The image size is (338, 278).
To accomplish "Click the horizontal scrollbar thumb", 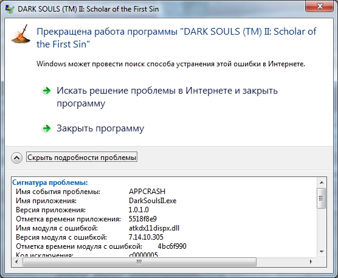I will click(x=139, y=262).
